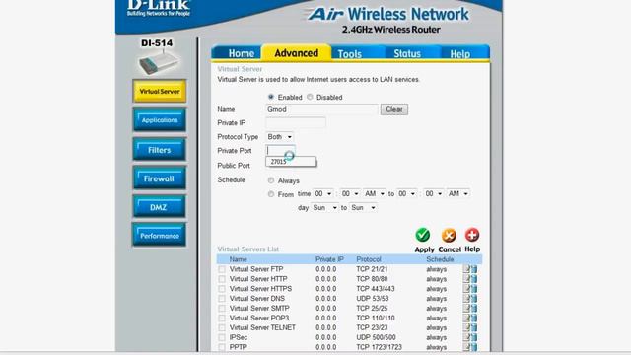631x355 pixels.
Task: Delete the Virtual Server HTTP entry
Action: click(474, 278)
